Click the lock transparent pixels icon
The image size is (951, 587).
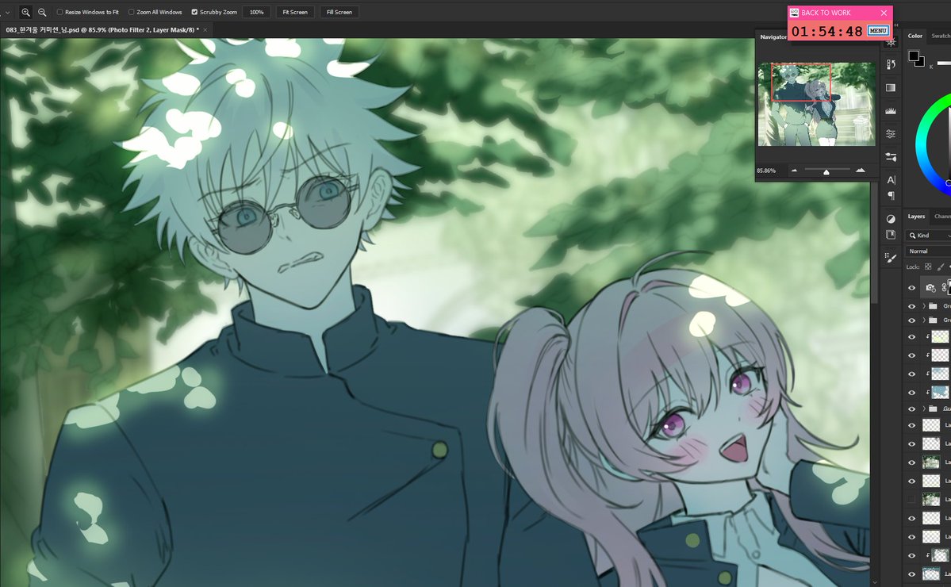(928, 267)
